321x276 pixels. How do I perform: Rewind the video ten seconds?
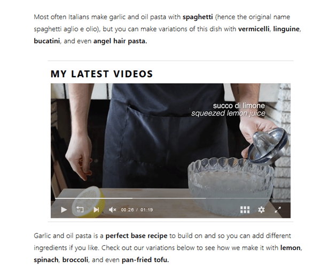[x=80, y=209]
